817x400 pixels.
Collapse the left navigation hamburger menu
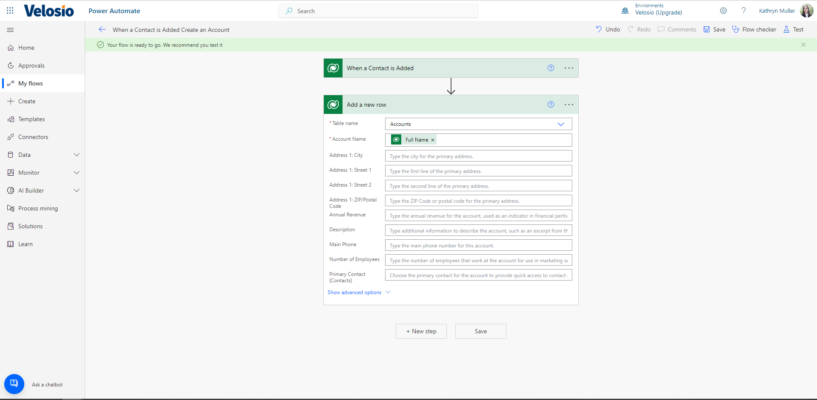10,30
